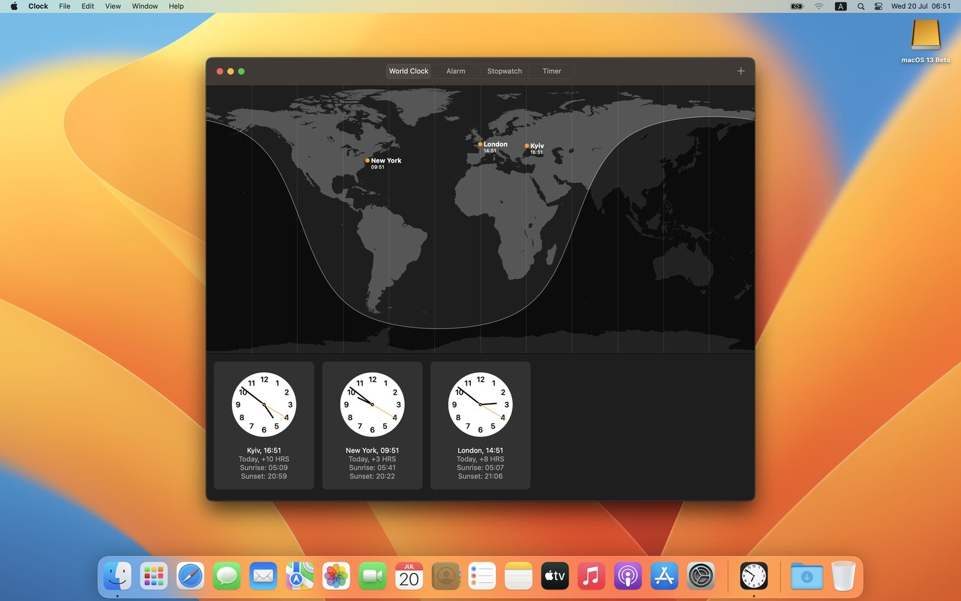
Task: Open Calendar from the Dock
Action: (x=409, y=576)
